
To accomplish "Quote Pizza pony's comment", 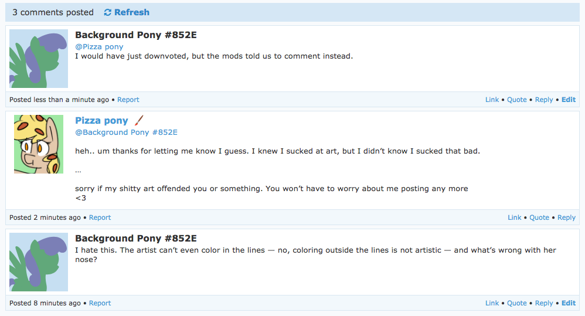I will (539, 218).
